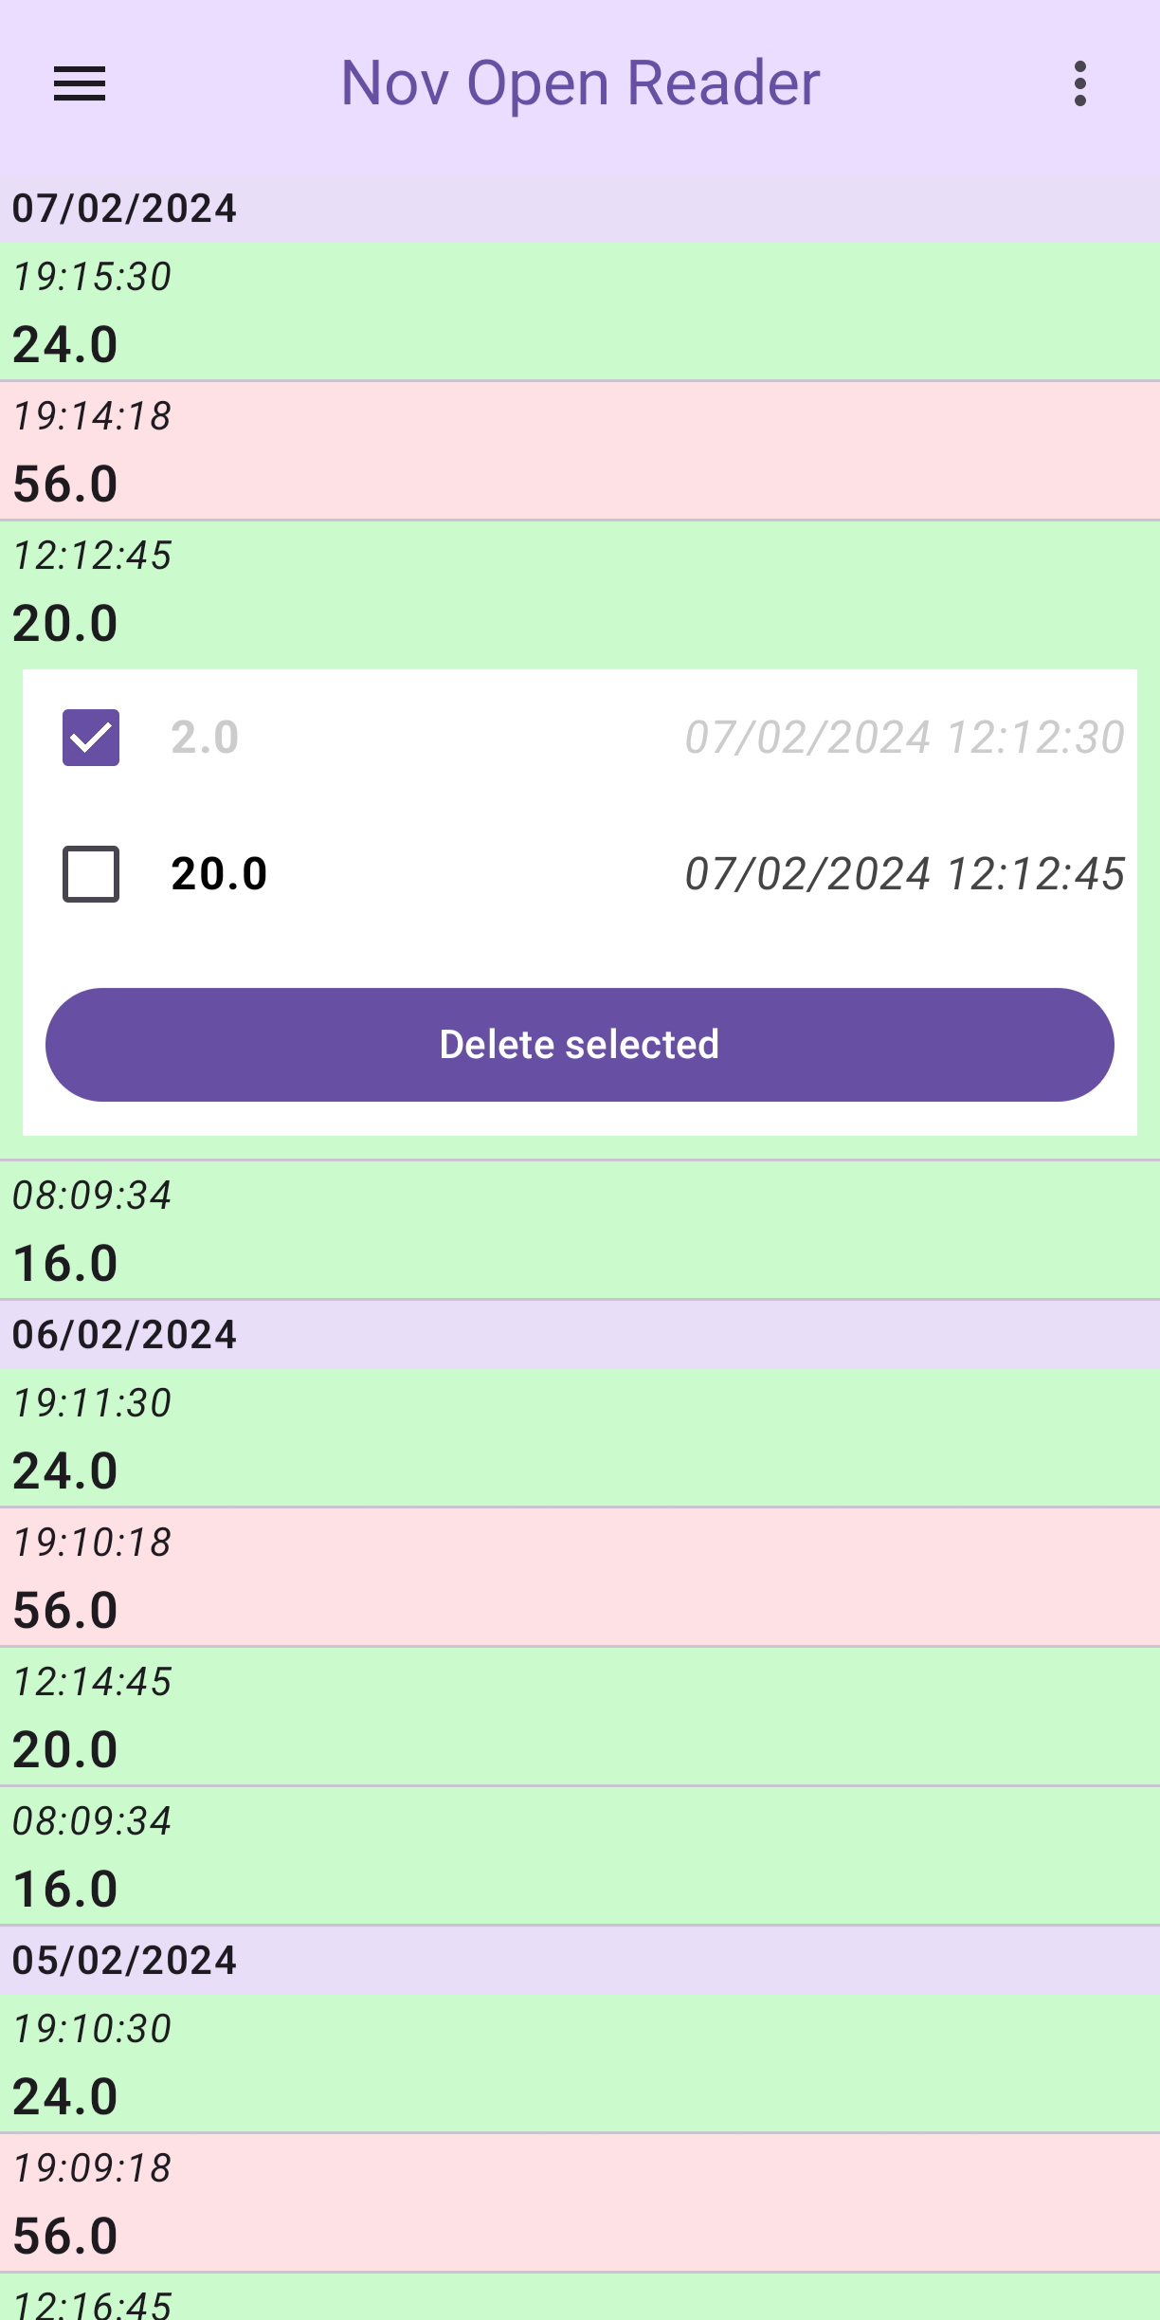The width and height of the screenshot is (1160, 2320).
Task: Open the hamburger navigation menu
Action: [x=80, y=84]
